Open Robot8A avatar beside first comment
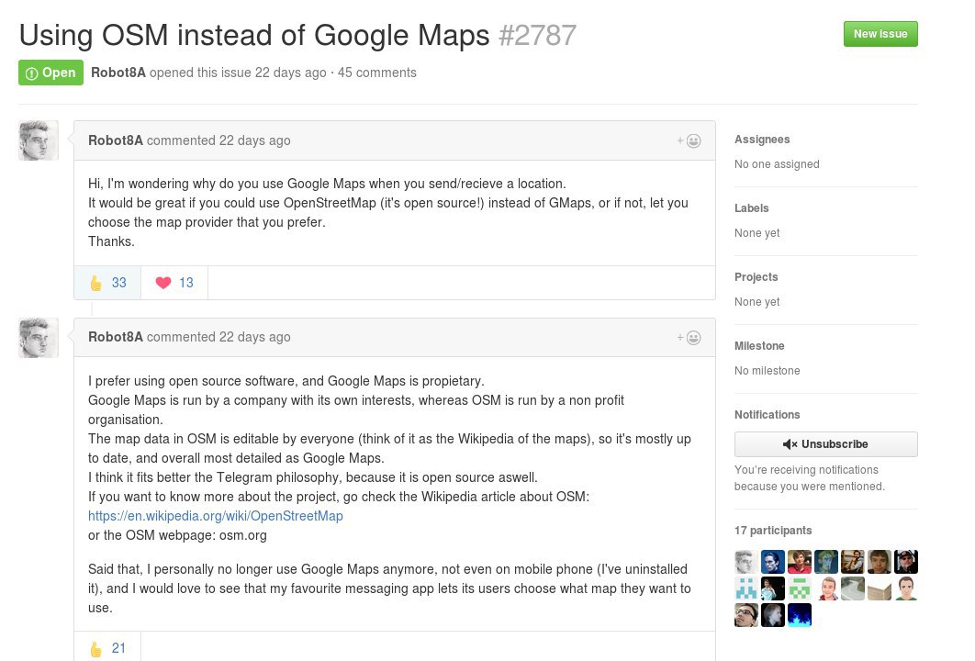Screen dimensions: 975x661 (x=39, y=140)
